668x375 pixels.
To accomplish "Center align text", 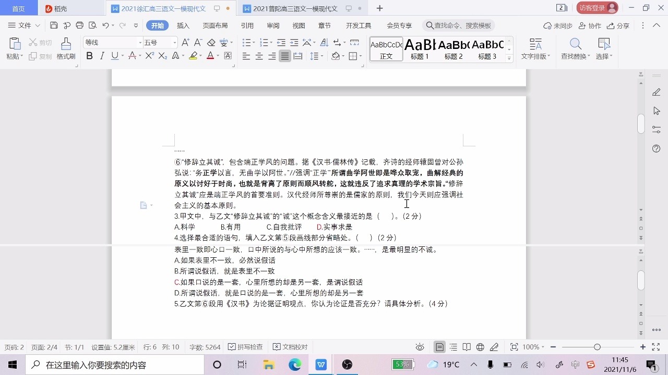I will click(x=259, y=56).
